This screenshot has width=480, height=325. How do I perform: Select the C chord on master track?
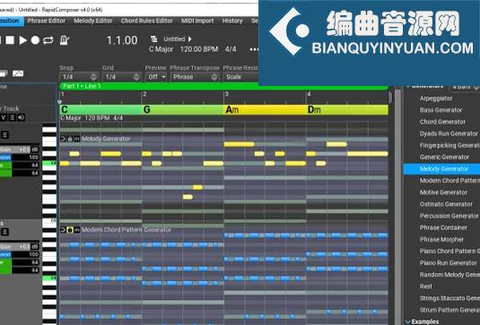(x=100, y=109)
